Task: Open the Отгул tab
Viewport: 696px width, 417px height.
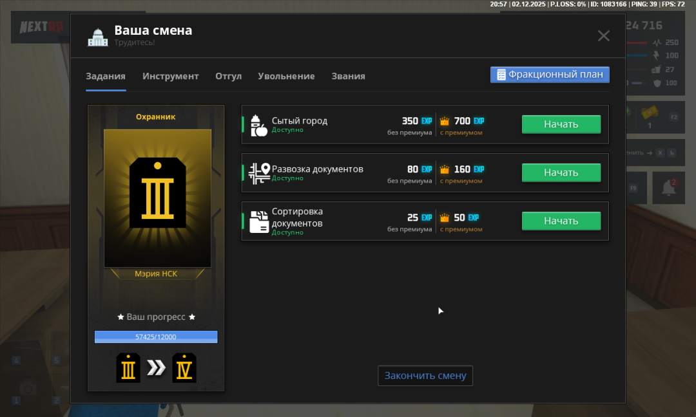Action: point(228,76)
